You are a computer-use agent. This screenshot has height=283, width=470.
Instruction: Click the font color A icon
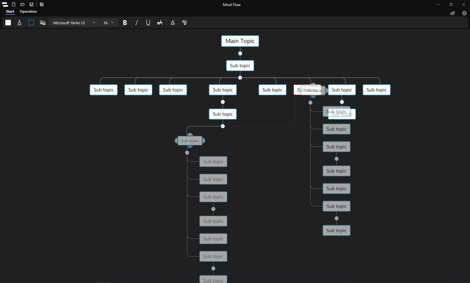coord(19,23)
